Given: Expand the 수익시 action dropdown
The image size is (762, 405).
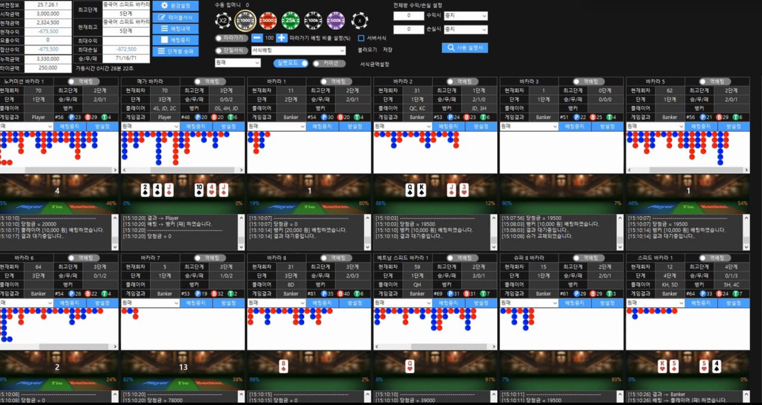Looking at the screenshot, I should coord(465,16).
